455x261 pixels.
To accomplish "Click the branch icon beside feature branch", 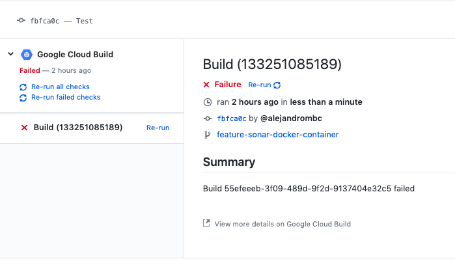I will [207, 135].
